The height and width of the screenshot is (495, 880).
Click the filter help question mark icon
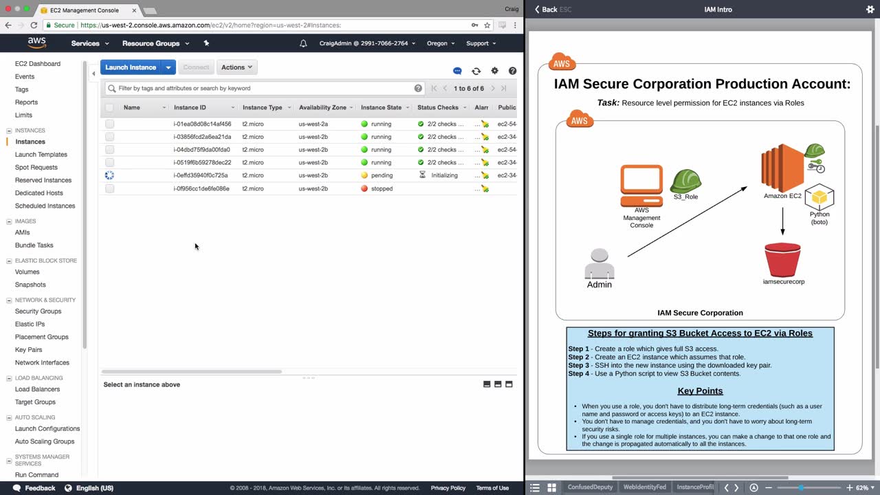(x=418, y=88)
